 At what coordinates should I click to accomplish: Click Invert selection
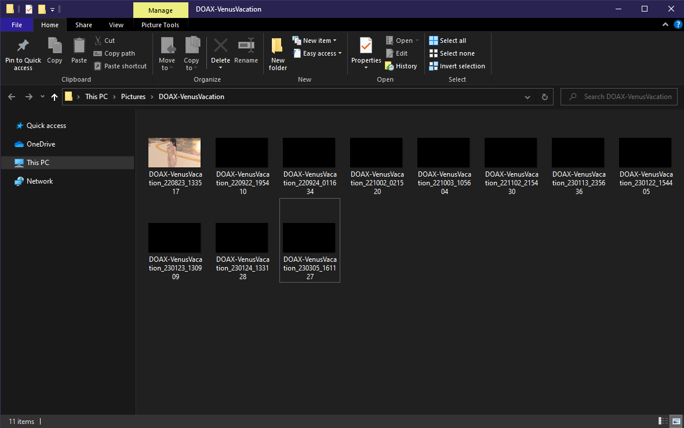point(457,66)
